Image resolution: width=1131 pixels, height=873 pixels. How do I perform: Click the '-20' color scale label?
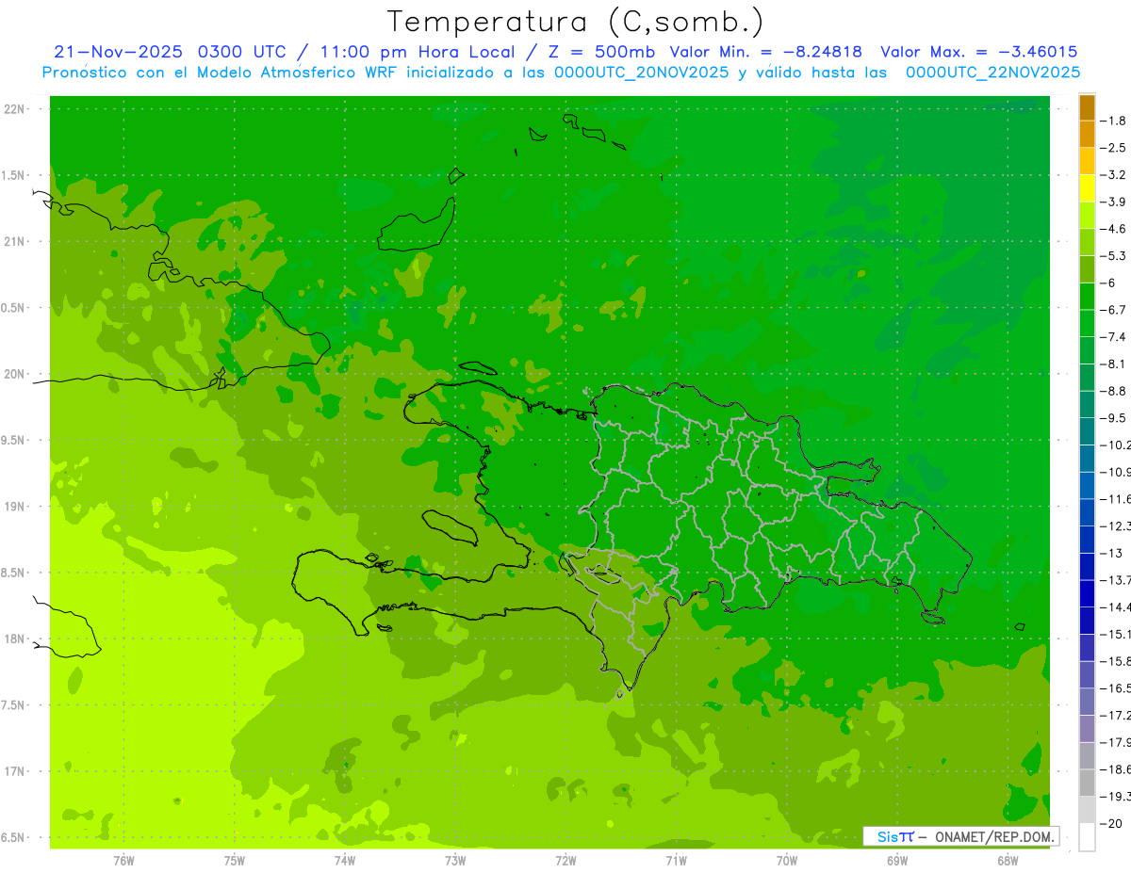[x=1111, y=824]
